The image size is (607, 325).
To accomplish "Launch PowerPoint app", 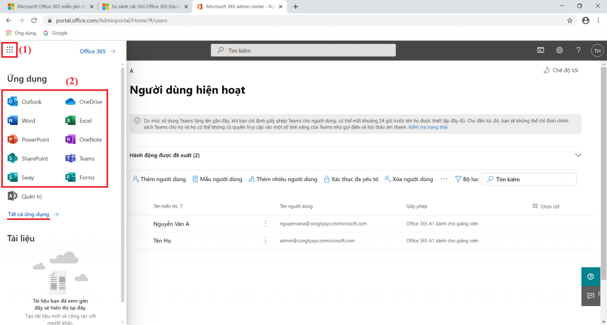I will (28, 140).
